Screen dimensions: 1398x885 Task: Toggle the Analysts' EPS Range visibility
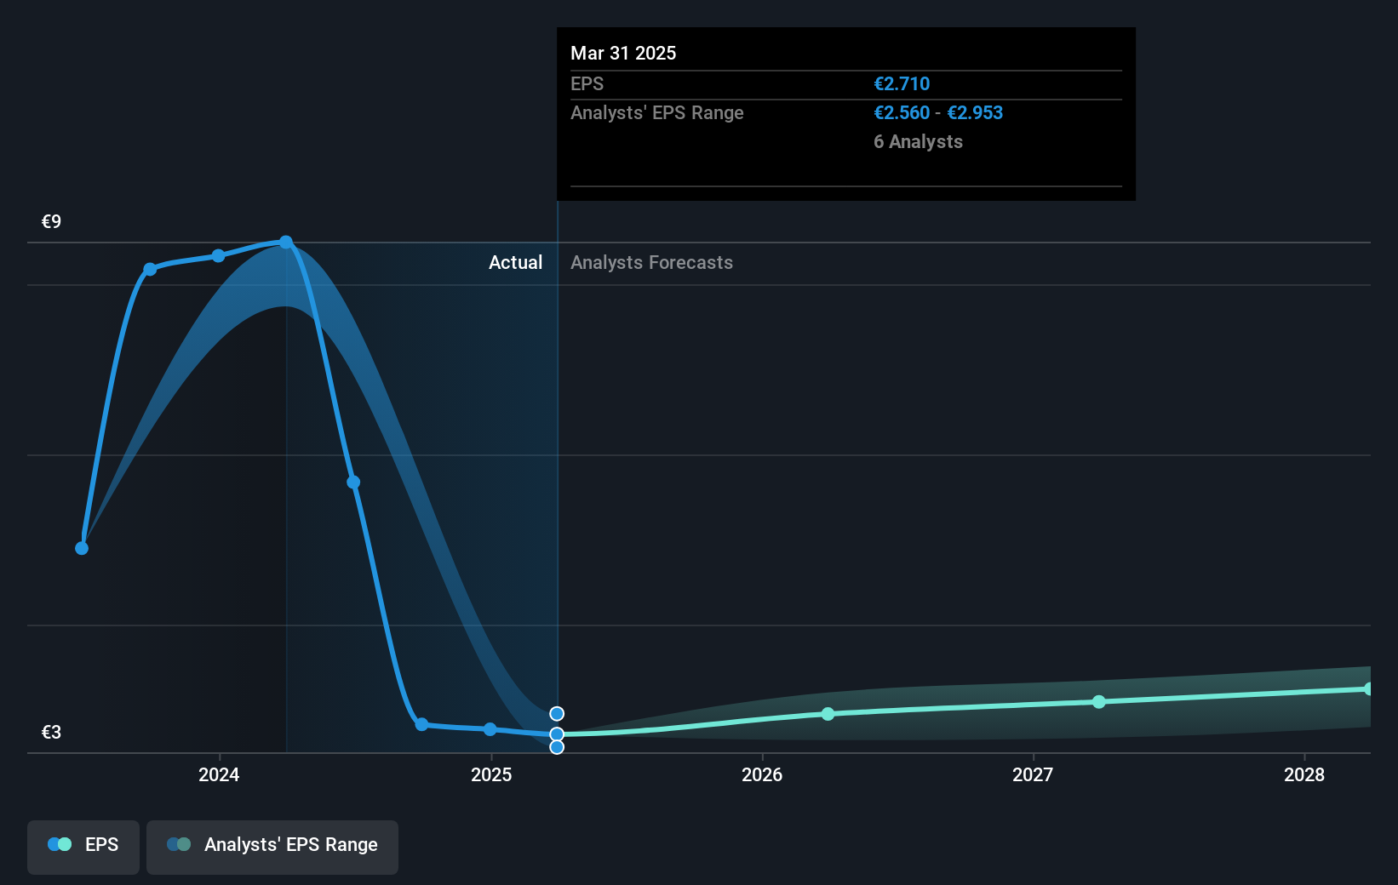point(272,847)
